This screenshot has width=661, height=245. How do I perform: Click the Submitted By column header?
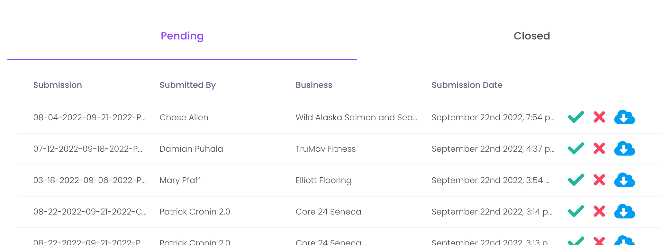(187, 85)
